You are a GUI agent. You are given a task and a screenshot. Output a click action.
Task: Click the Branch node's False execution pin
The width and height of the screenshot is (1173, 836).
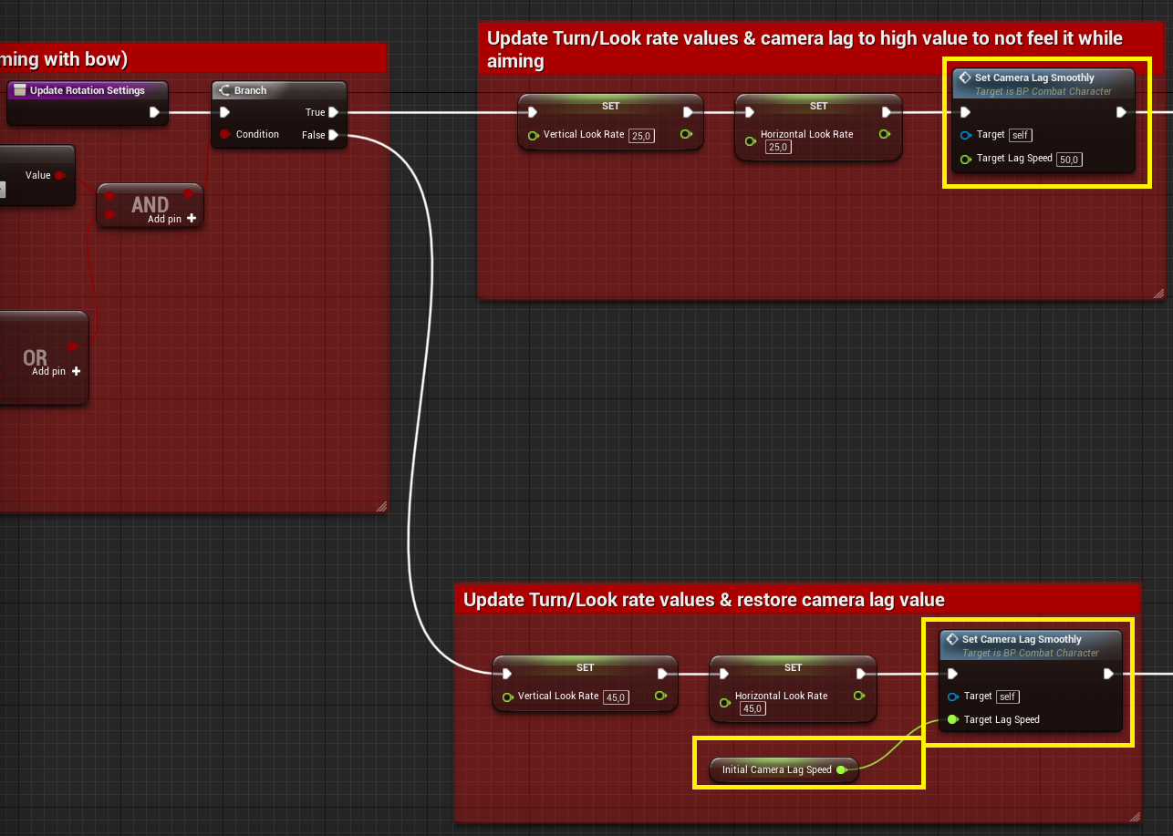[333, 135]
